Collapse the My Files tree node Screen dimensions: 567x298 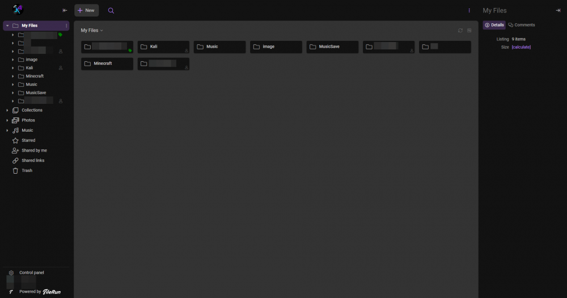pos(7,26)
